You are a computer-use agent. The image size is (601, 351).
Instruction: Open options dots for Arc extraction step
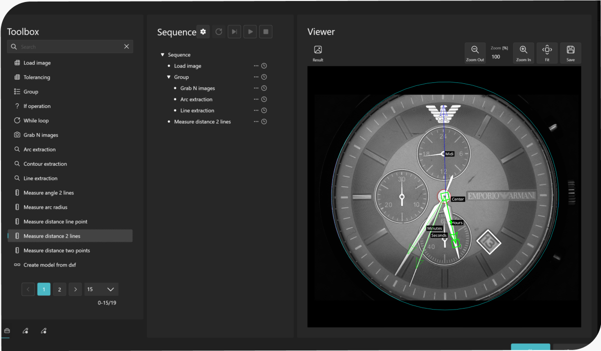click(x=256, y=99)
